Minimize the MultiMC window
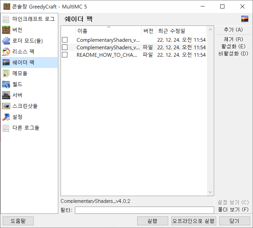 203,6
